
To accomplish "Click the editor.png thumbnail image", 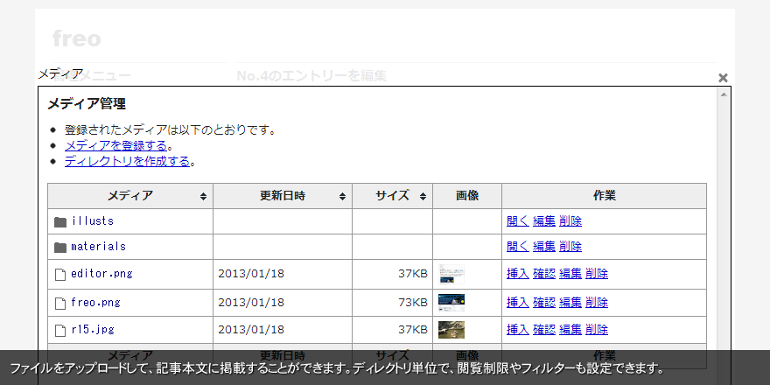I will point(451,274).
